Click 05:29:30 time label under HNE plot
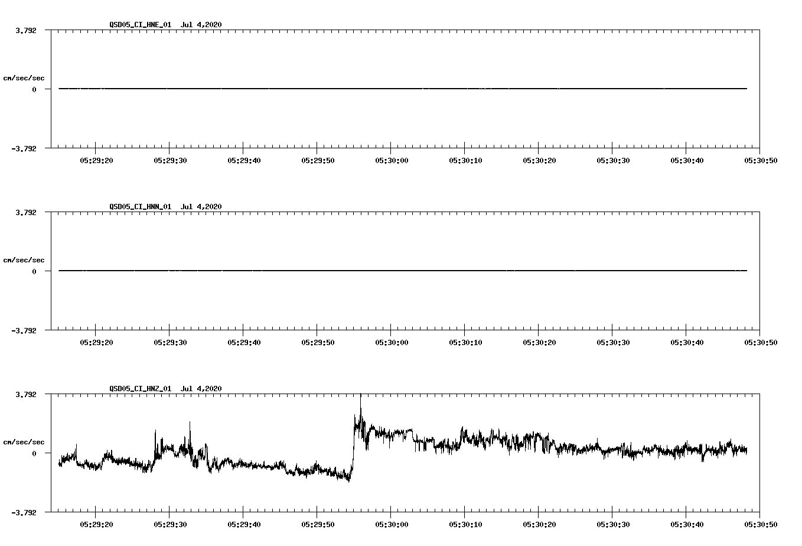The height and width of the screenshot is (546, 802). tap(171, 160)
